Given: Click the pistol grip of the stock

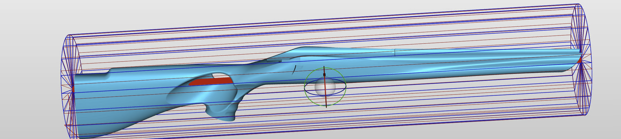Looking at the screenshot, I should pos(225,111).
